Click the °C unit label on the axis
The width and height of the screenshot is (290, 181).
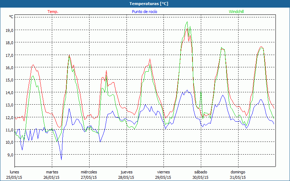pos(11,17)
